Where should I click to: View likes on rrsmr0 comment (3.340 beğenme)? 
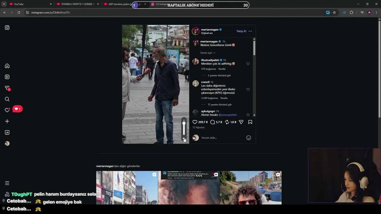pos(210,98)
